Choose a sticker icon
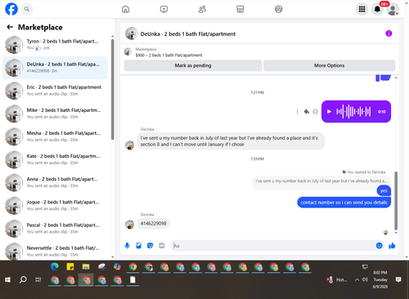The width and height of the screenshot is (409, 299). (x=150, y=246)
